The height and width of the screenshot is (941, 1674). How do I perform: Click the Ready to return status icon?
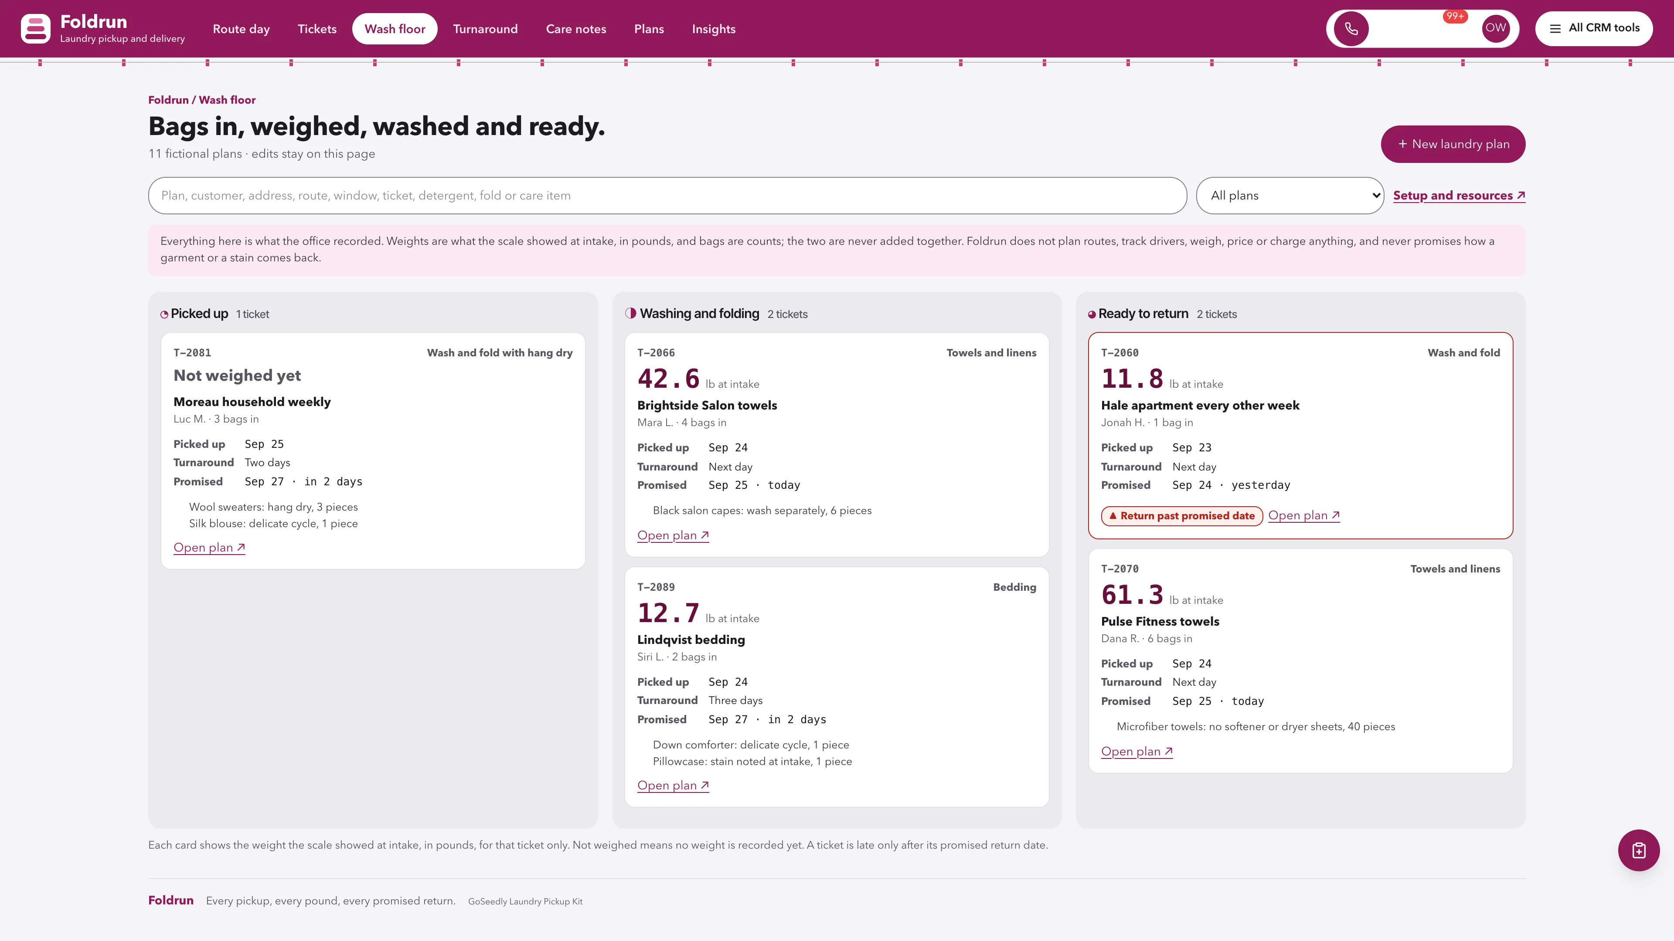(1092, 314)
